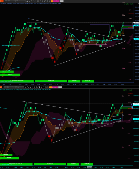Expand the 12 Renko interval dropdown

click(x=20, y=1)
